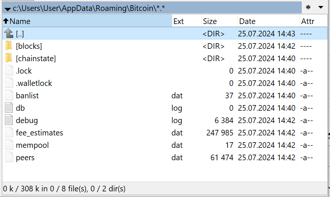Select the peers file name

tap(25, 158)
